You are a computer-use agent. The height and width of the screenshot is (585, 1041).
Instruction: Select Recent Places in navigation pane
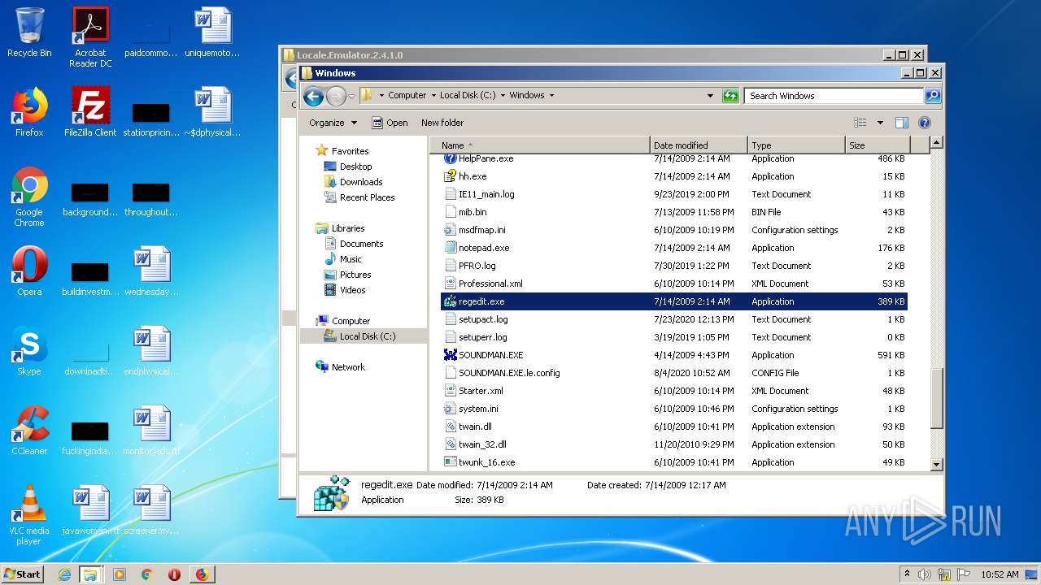(x=367, y=197)
